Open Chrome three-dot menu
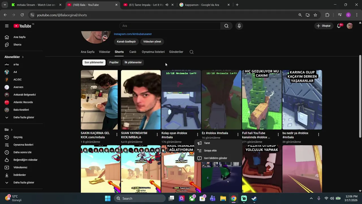The height and width of the screenshot is (204, 362). point(356,15)
